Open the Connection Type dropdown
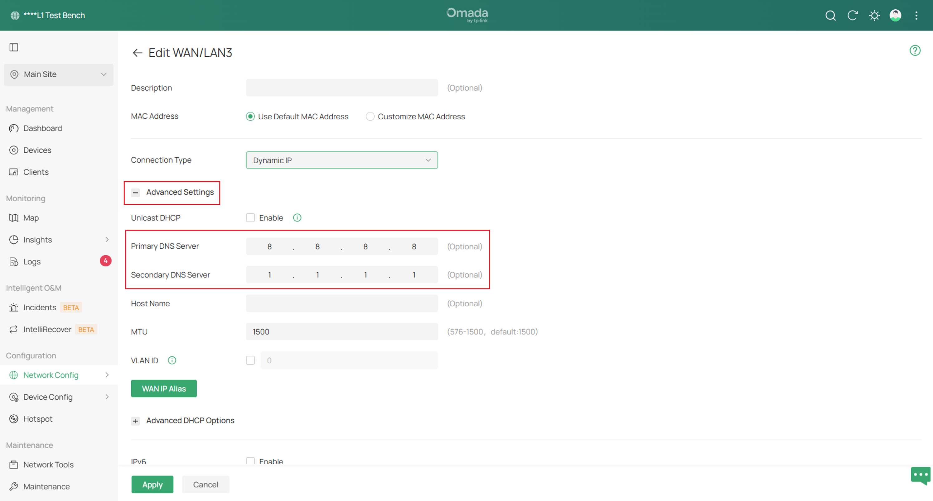The width and height of the screenshot is (933, 501). [x=341, y=160]
